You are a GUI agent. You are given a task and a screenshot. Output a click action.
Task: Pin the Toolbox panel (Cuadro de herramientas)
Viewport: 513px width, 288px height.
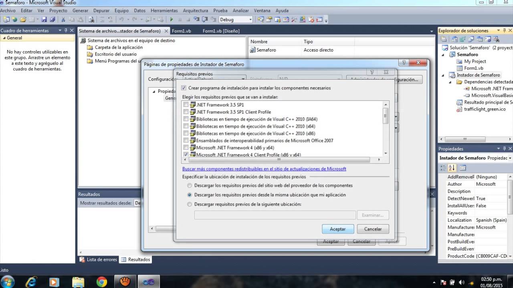click(x=66, y=30)
